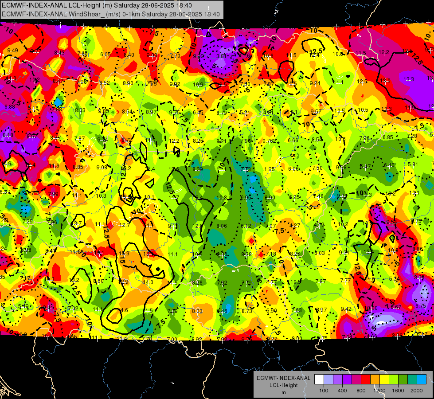Click the legend tick label '2000'
Viewport: 434px width, 399px height.
(417, 391)
